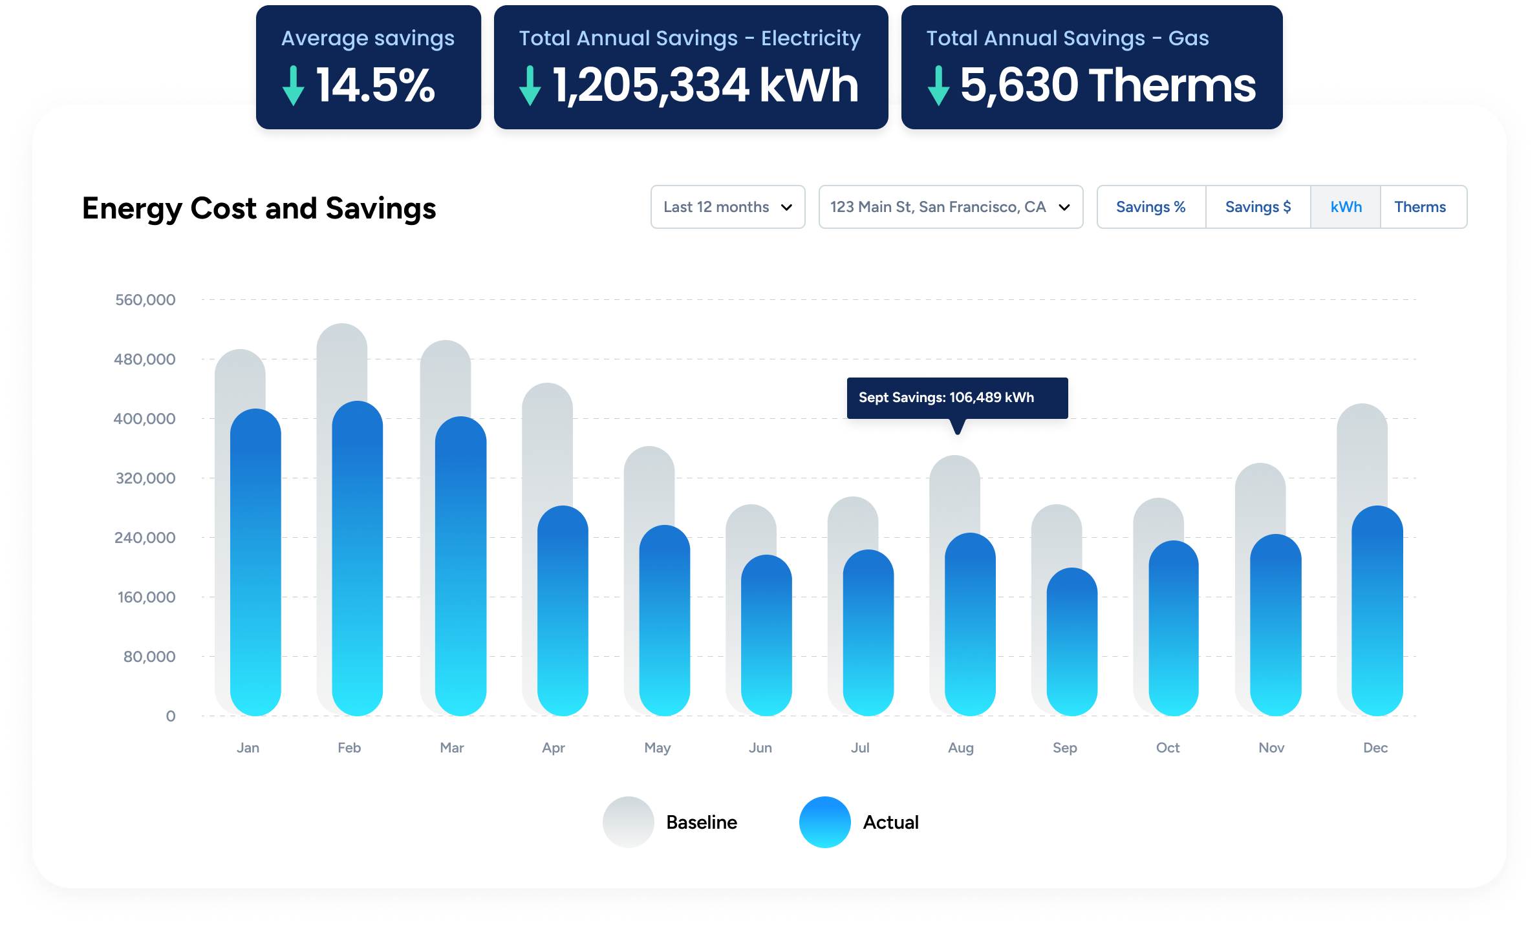Select the October actual blue bar

tap(1174, 628)
